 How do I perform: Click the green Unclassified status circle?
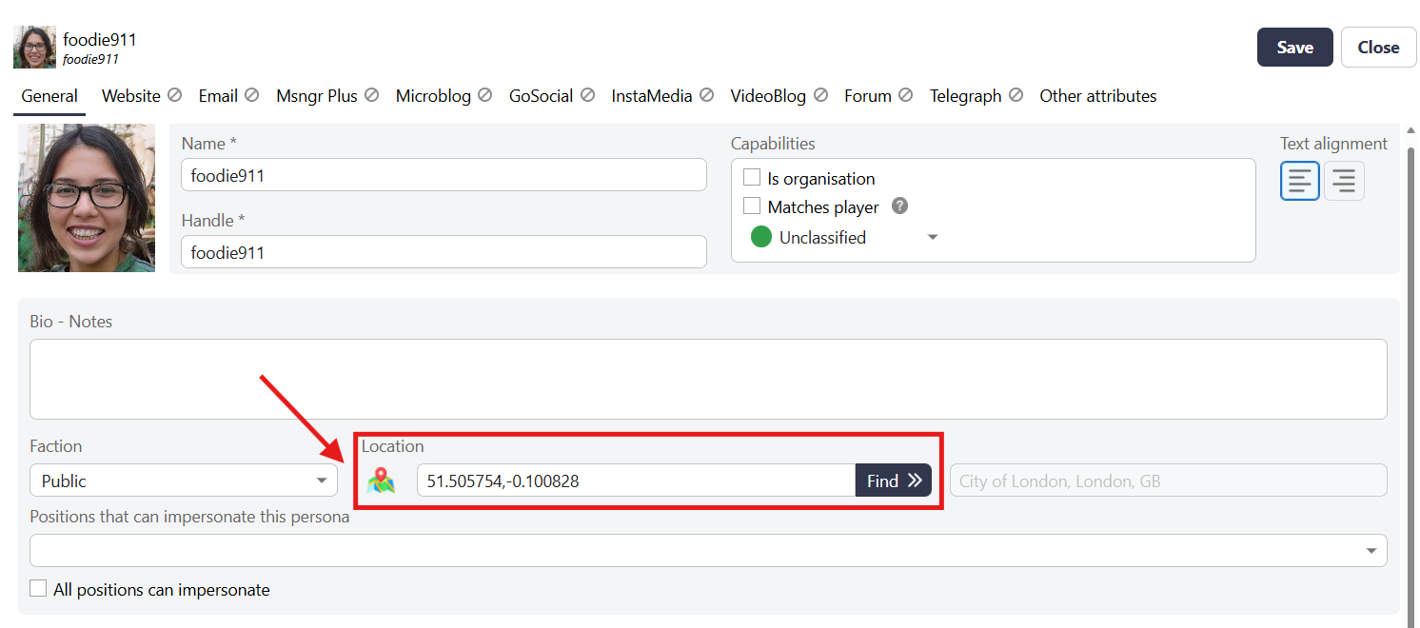760,238
